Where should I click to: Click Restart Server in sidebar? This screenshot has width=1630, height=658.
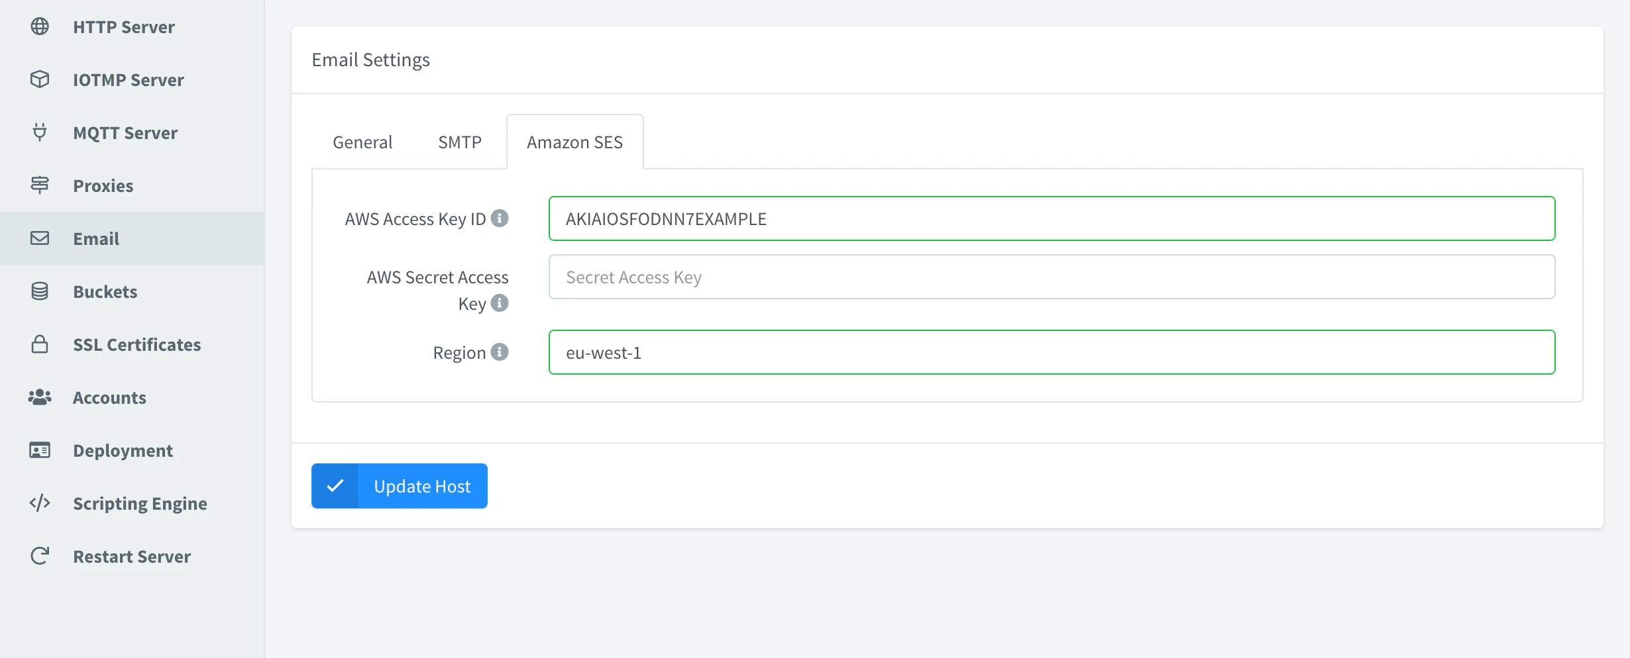tap(133, 556)
